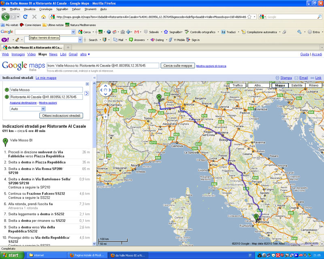
Task: Open the internet folder in taskbar
Action: 47,255
